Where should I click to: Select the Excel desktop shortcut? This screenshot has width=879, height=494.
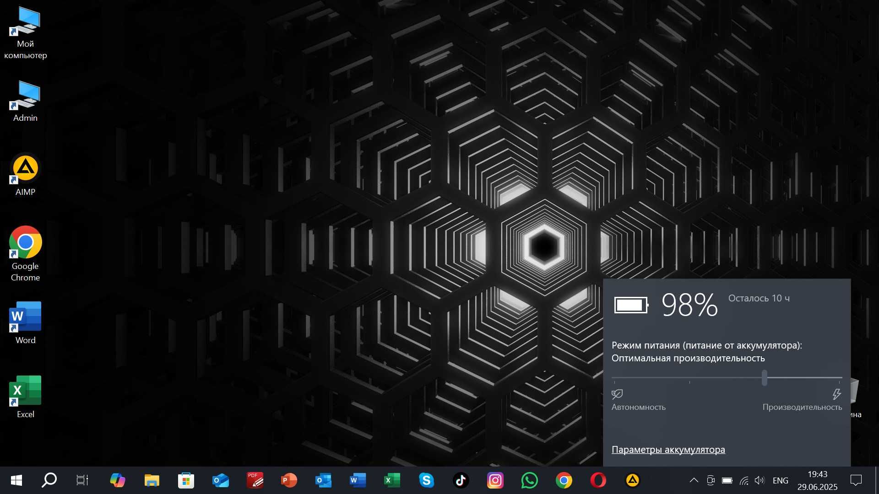coord(25,397)
